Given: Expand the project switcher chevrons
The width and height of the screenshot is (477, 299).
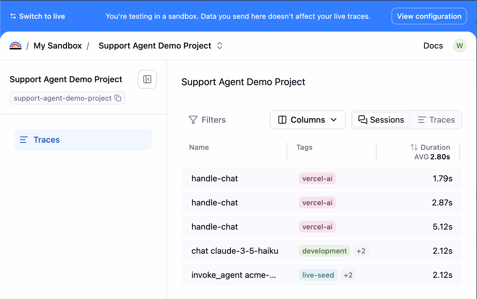Looking at the screenshot, I should 220,46.
